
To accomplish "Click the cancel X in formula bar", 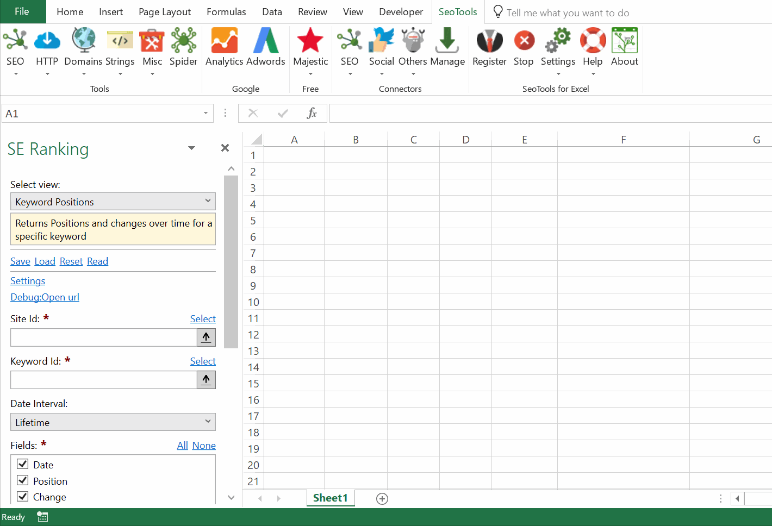I will 253,113.
